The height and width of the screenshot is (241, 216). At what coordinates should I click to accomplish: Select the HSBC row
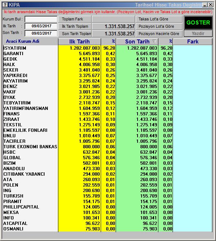point(108,152)
